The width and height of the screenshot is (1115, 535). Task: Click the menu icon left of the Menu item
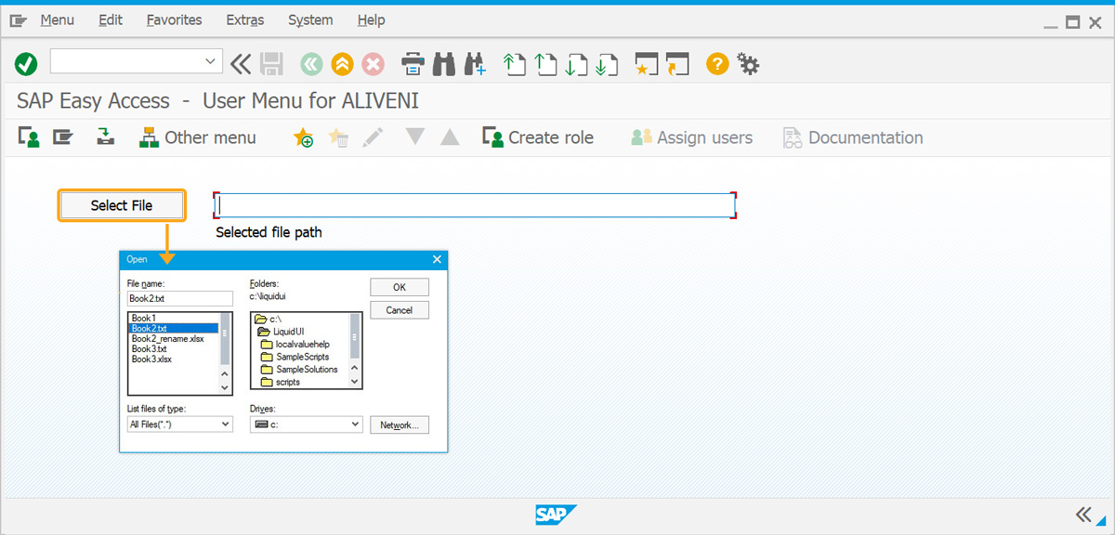19,20
